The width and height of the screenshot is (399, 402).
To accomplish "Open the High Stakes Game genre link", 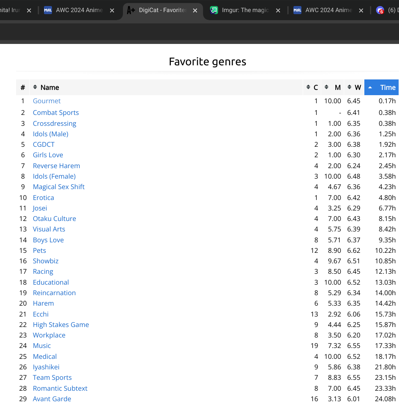I will tap(61, 325).
